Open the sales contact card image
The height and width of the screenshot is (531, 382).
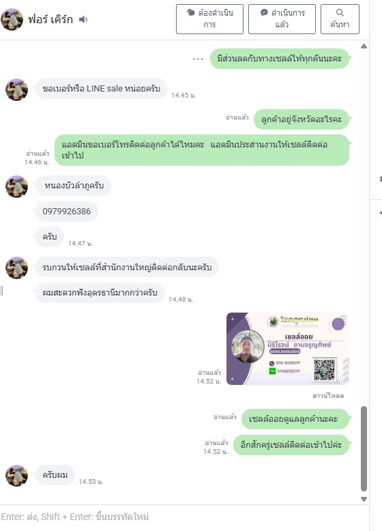click(x=288, y=349)
